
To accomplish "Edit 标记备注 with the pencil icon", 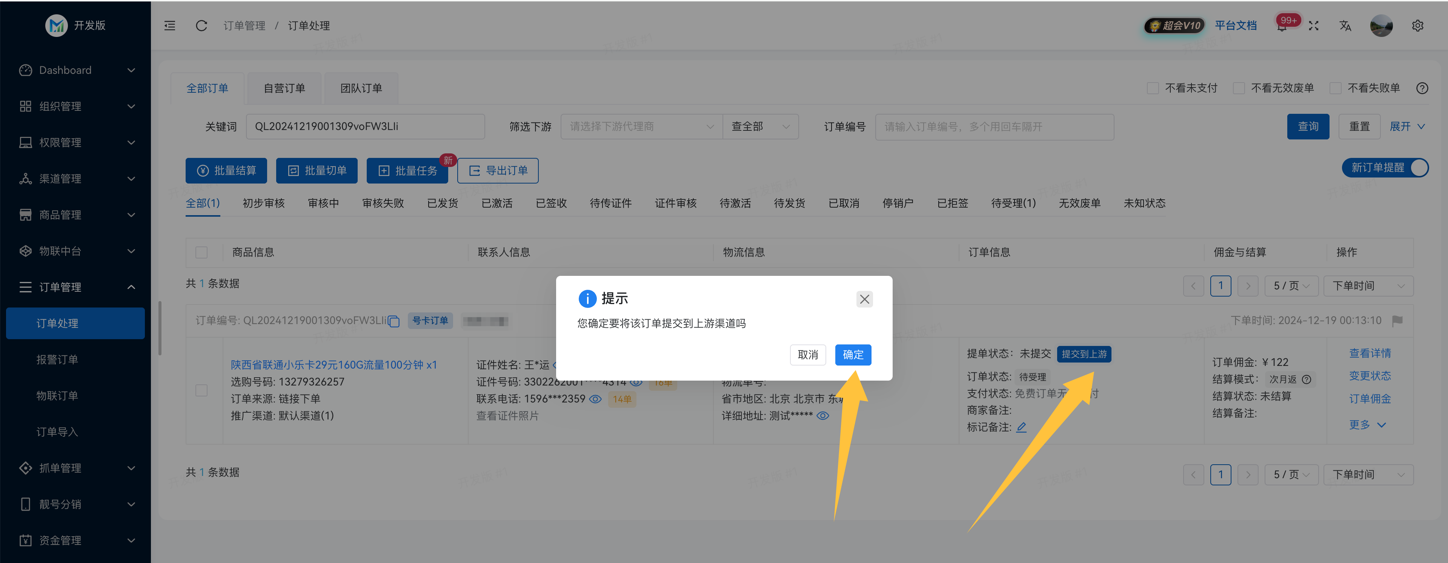I will tap(1021, 427).
